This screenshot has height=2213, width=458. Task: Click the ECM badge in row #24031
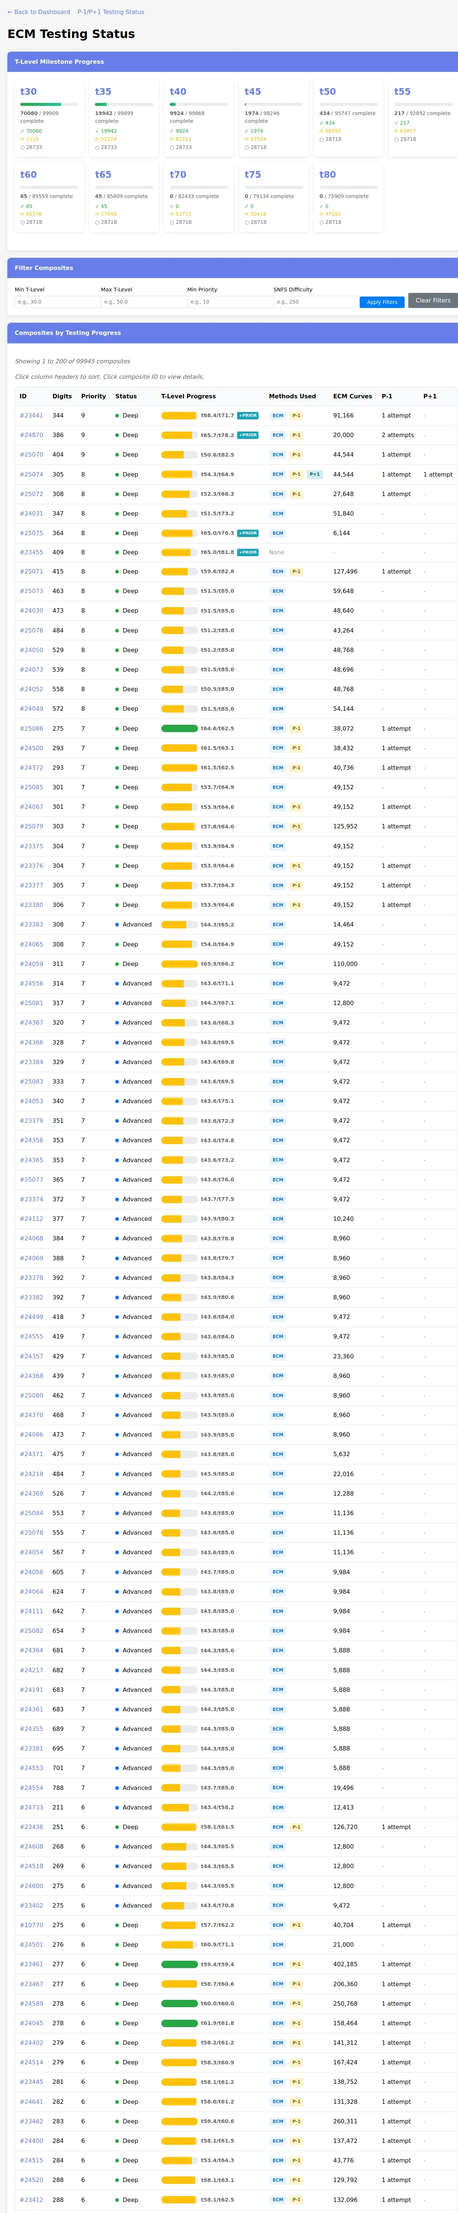point(278,514)
